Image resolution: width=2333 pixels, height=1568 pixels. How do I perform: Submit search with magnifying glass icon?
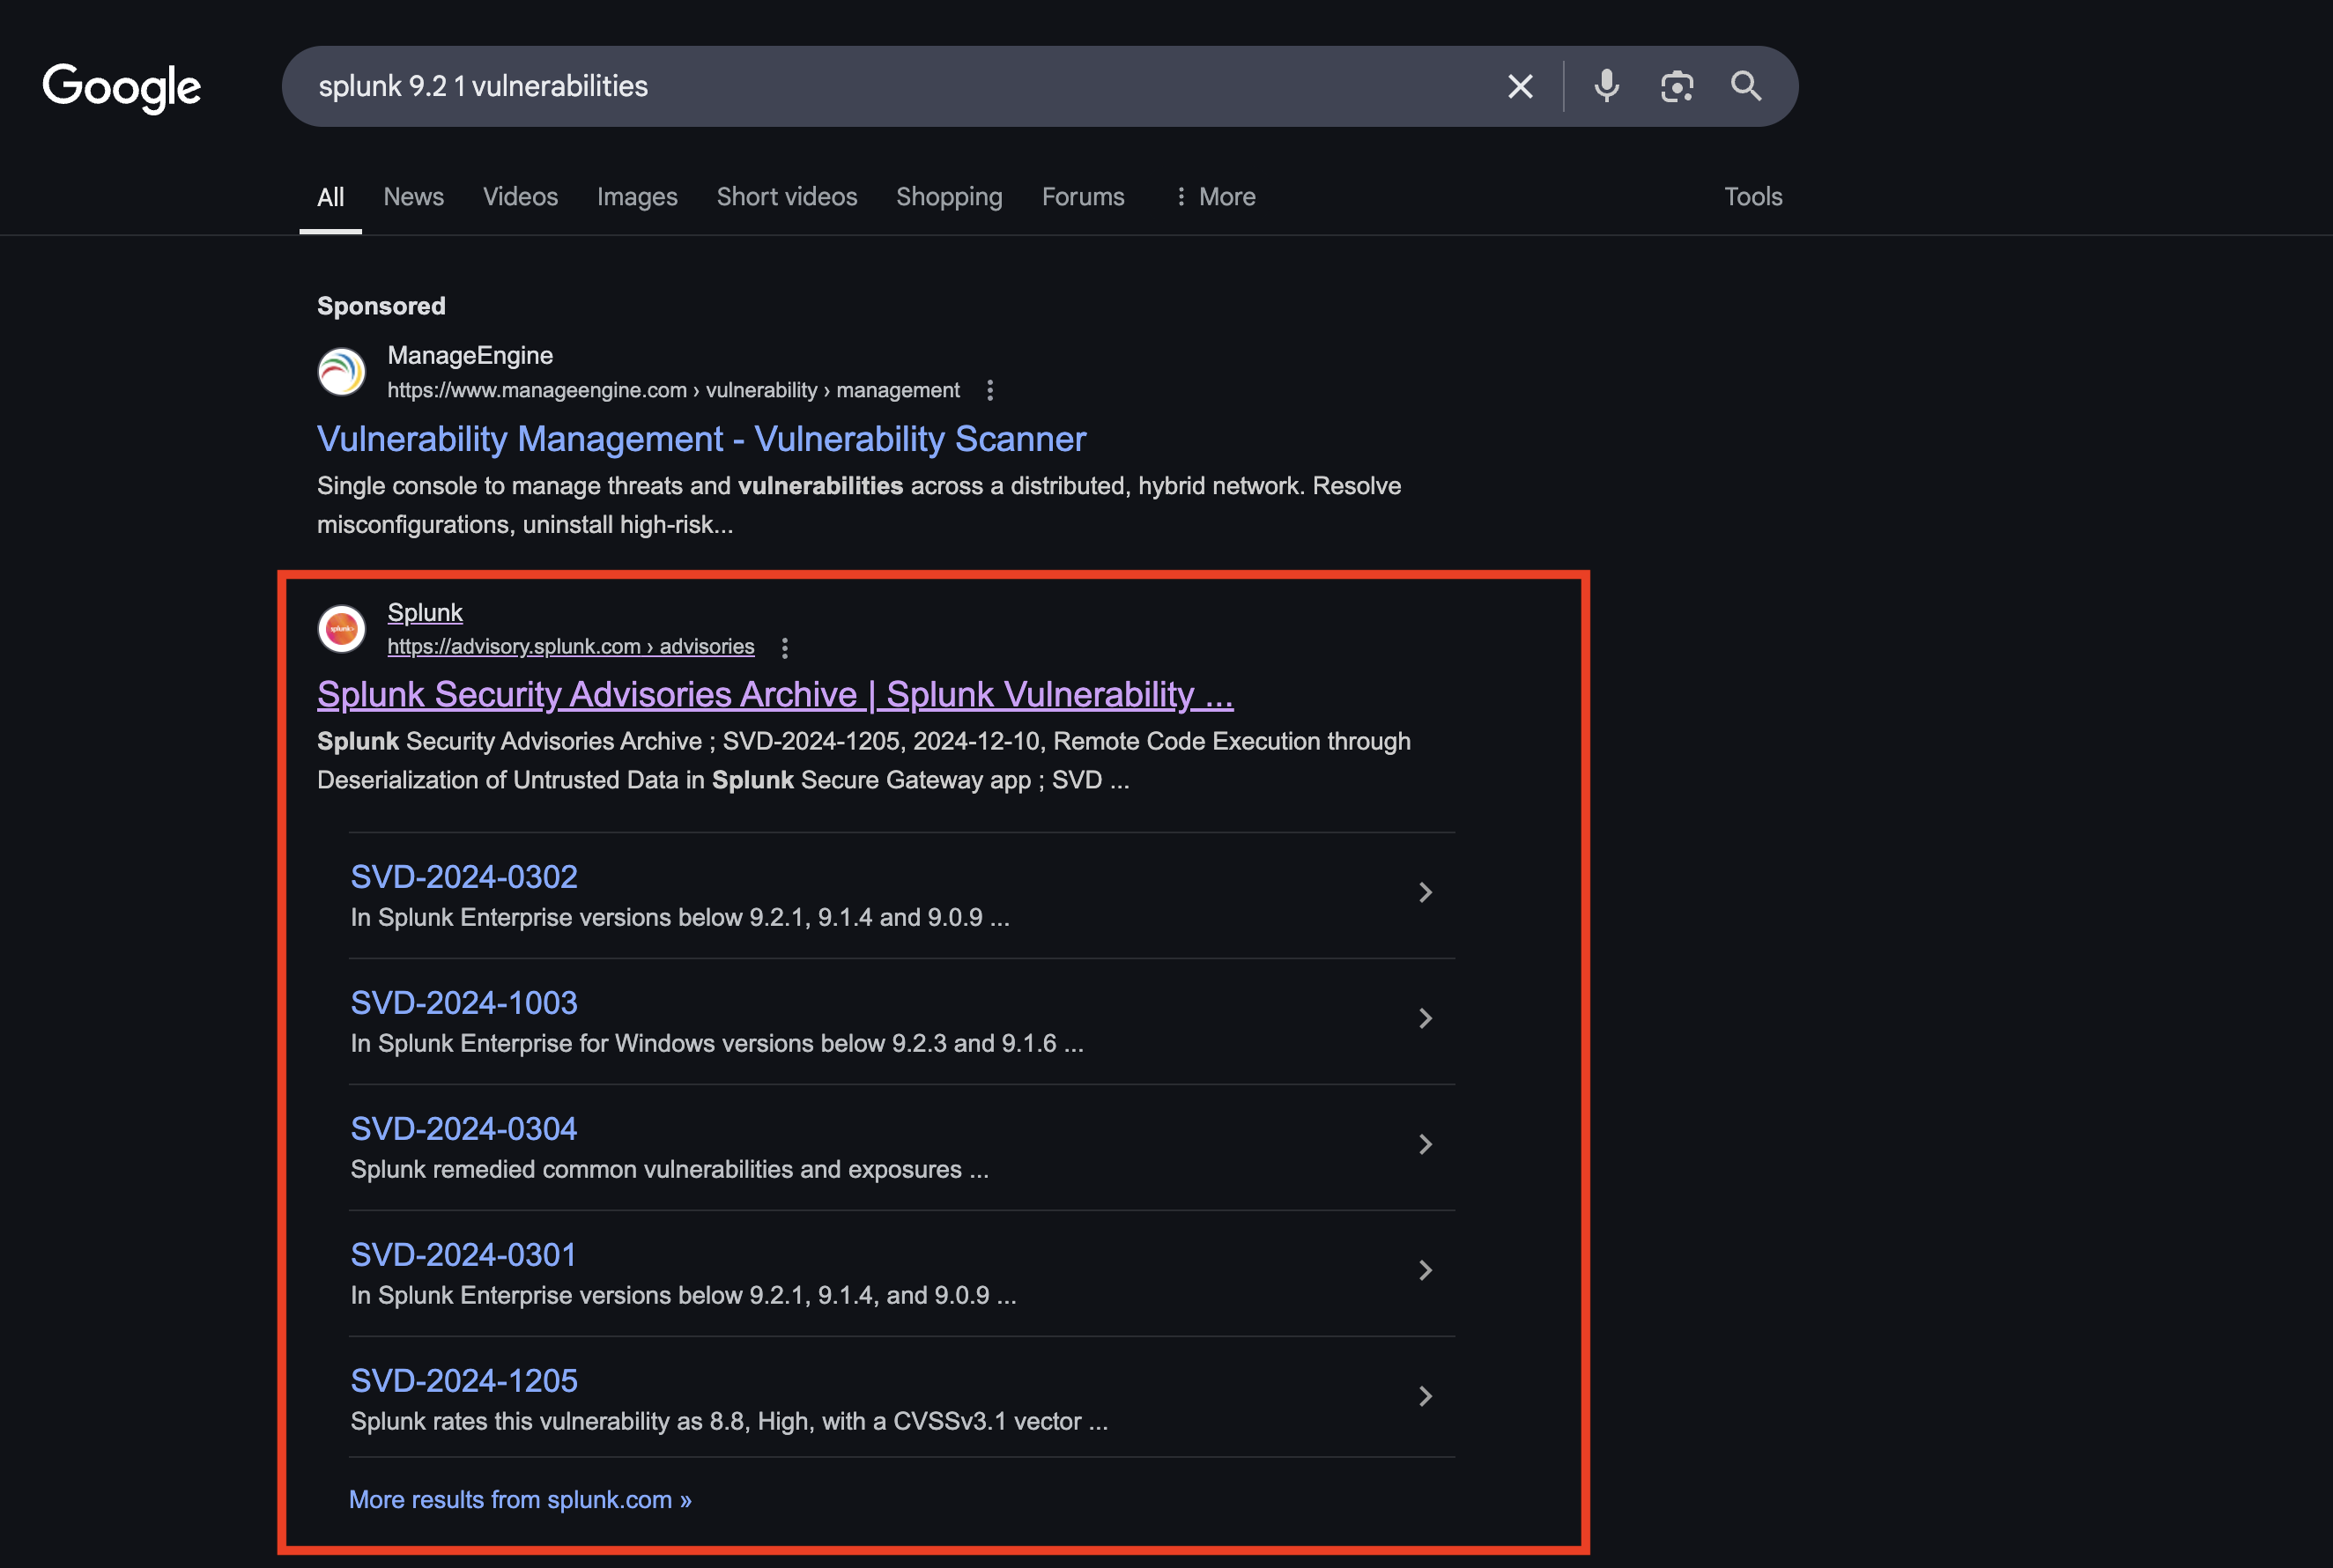click(x=1746, y=86)
